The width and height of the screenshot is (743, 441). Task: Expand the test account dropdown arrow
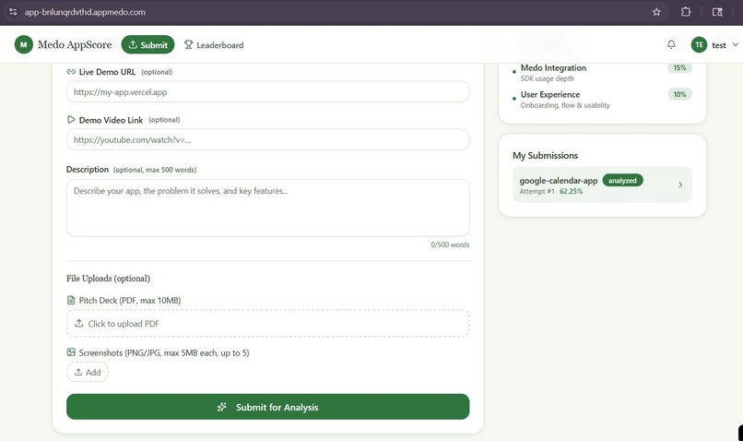tap(735, 44)
